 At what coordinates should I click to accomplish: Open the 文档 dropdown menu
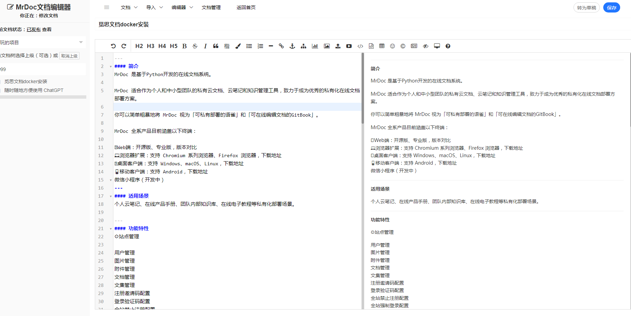[x=126, y=7]
